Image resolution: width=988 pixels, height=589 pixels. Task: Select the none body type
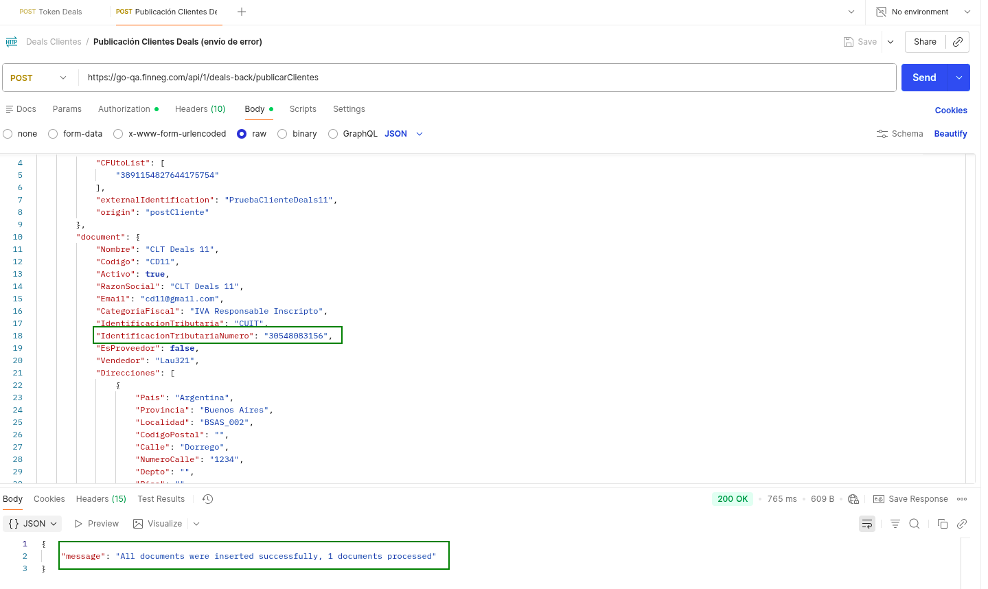point(8,134)
